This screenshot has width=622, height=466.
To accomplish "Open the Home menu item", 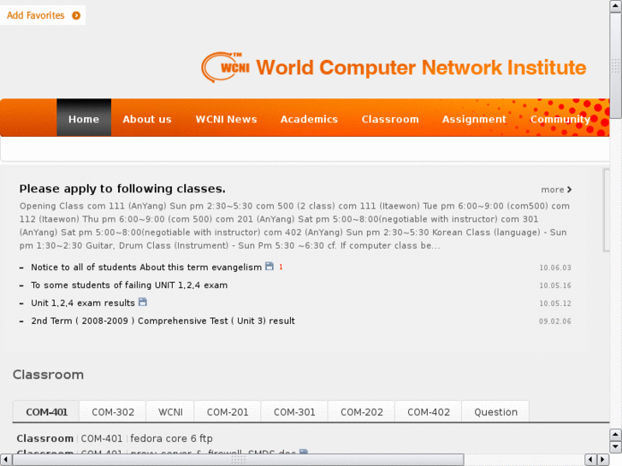I will pyautogui.click(x=84, y=118).
